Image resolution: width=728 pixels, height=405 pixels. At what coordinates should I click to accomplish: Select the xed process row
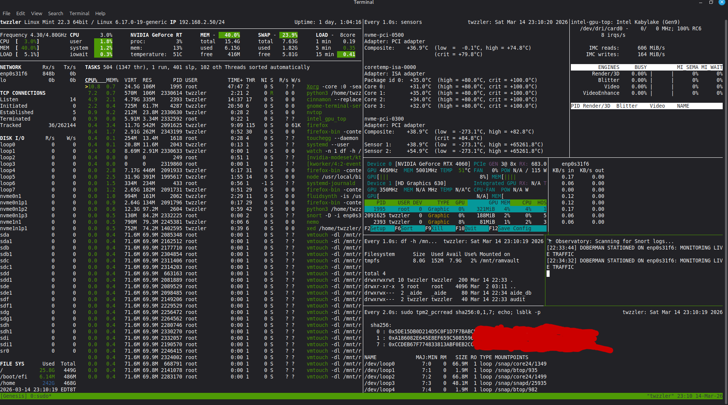[223, 228]
